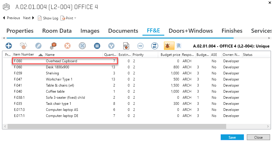The width and height of the screenshot is (273, 143).
Task: Sort by Item Number column header
Action: pos(24,54)
